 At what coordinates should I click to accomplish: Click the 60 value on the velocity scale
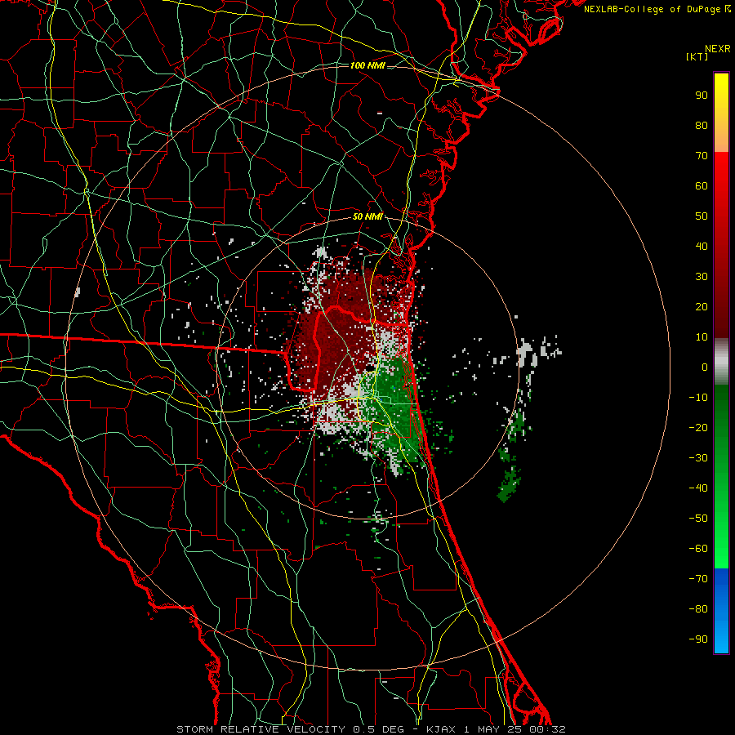pyautogui.click(x=702, y=186)
